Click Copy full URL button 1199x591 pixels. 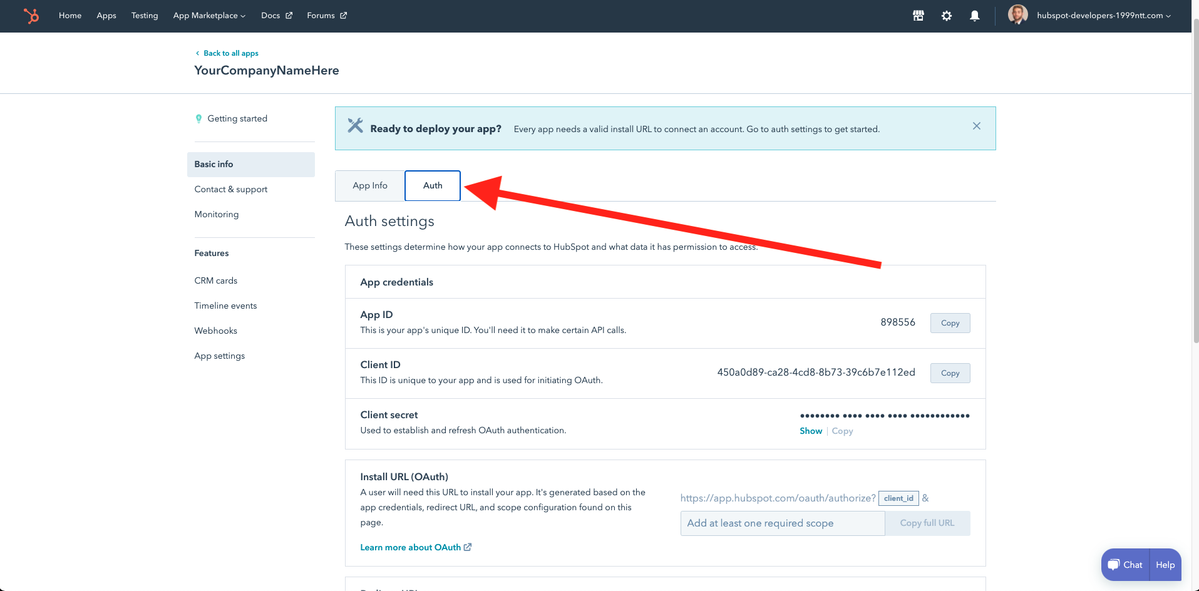(x=927, y=523)
